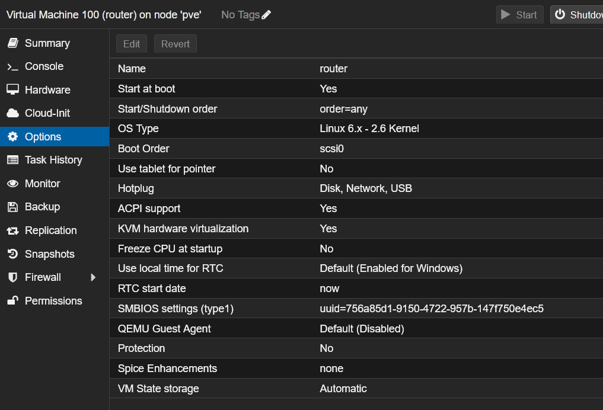This screenshot has height=410, width=603.
Task: Click the Revert button
Action: [176, 44]
